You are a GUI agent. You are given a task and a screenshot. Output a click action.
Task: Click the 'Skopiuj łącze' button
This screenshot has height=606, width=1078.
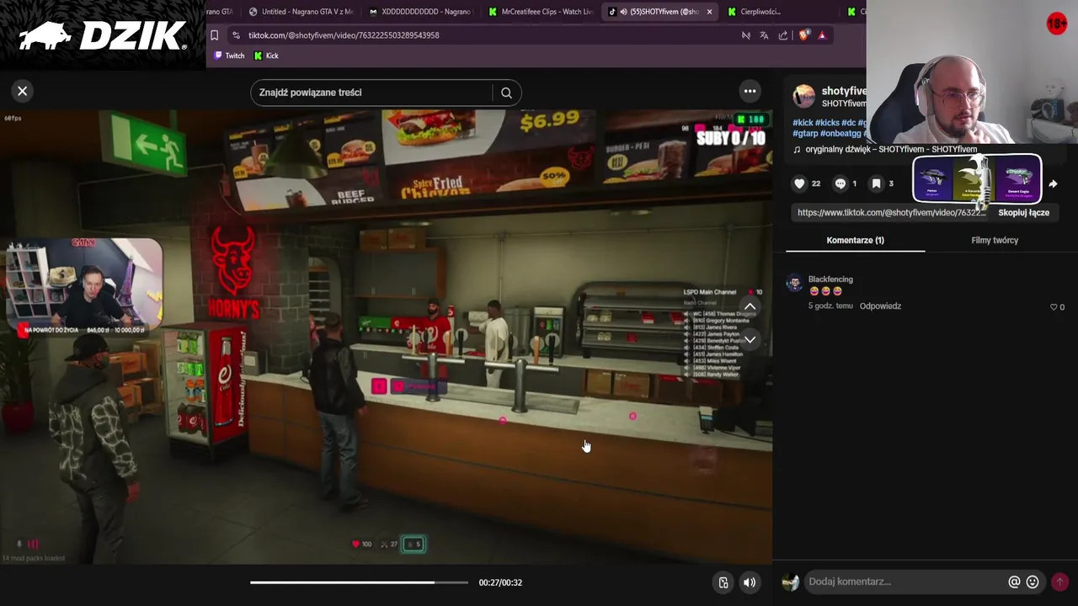(x=1023, y=213)
